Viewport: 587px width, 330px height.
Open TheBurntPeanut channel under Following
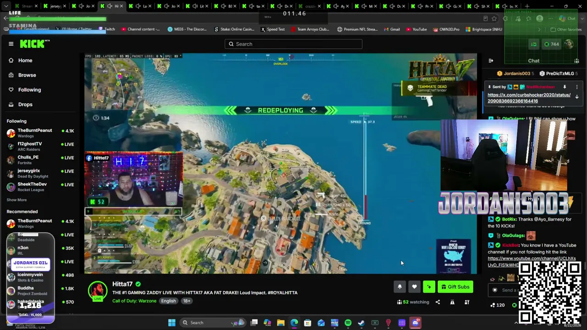[40, 133]
